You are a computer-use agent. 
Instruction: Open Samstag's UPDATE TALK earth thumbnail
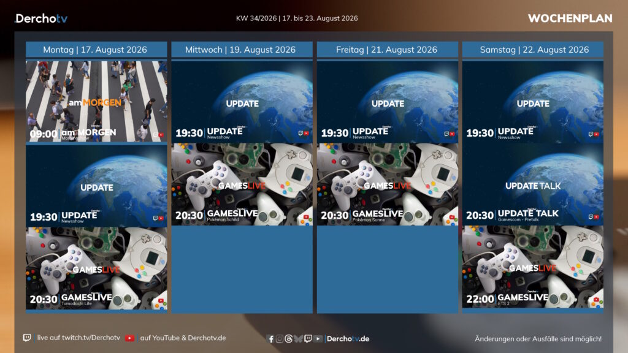[x=533, y=184]
